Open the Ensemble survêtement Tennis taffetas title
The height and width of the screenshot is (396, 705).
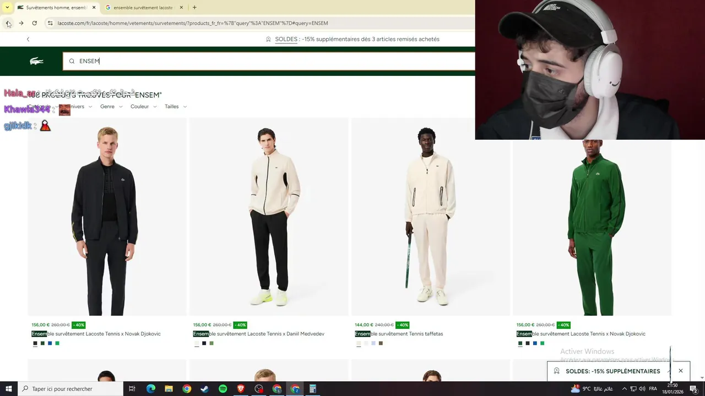point(399,334)
